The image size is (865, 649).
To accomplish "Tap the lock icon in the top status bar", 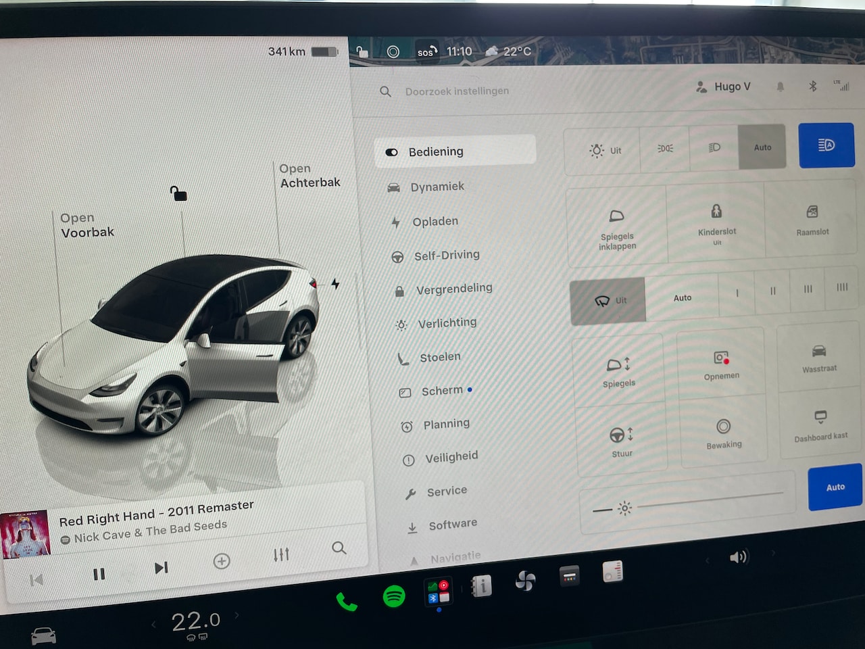I will (x=362, y=51).
